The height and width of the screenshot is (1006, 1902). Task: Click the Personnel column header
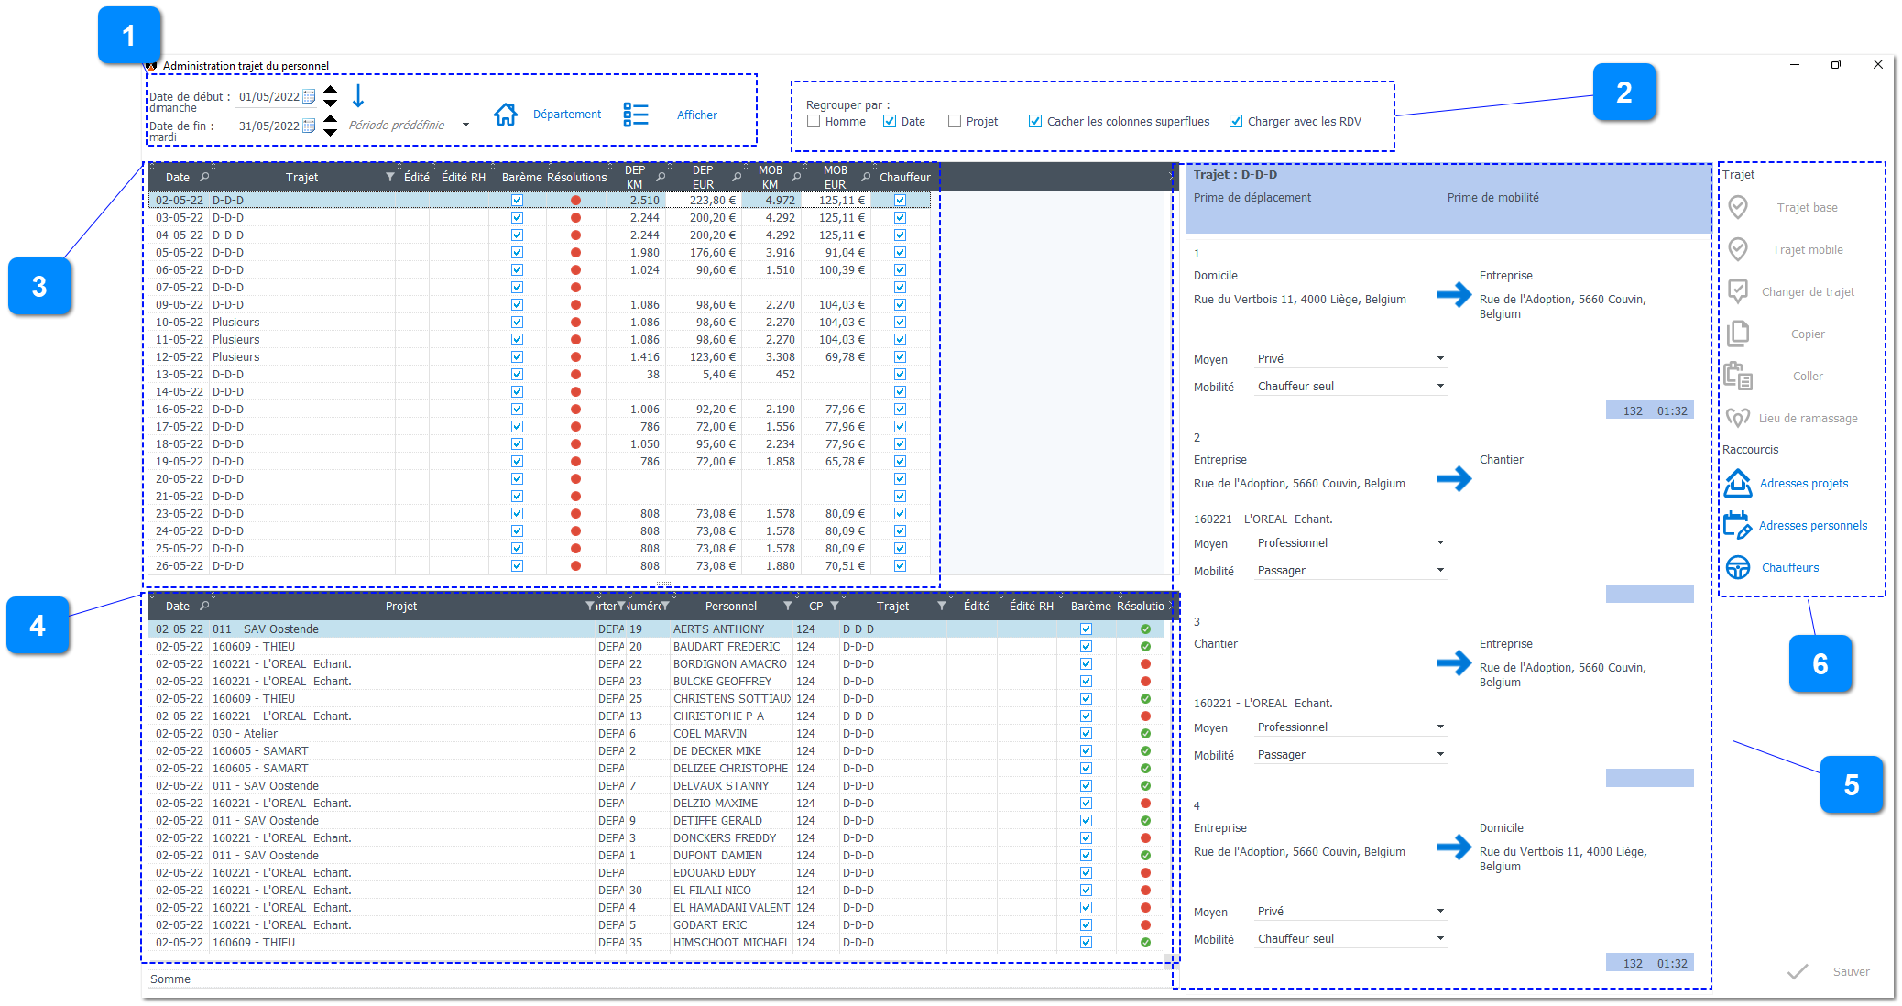click(x=730, y=606)
